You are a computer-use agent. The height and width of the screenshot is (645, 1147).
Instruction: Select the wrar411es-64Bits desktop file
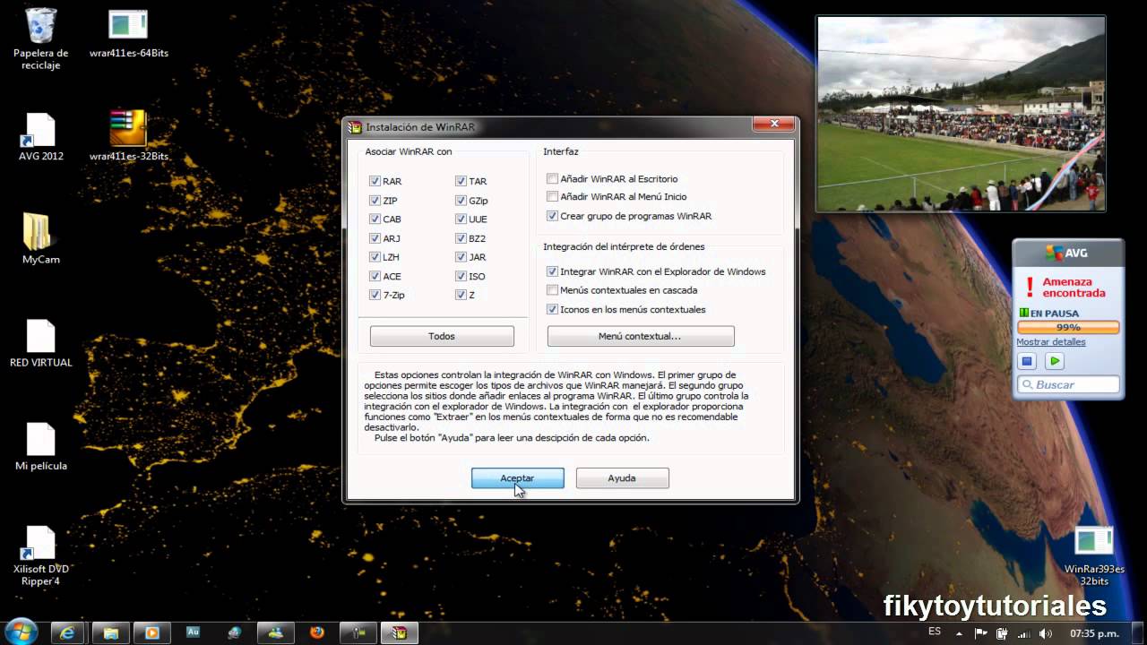coord(129,34)
